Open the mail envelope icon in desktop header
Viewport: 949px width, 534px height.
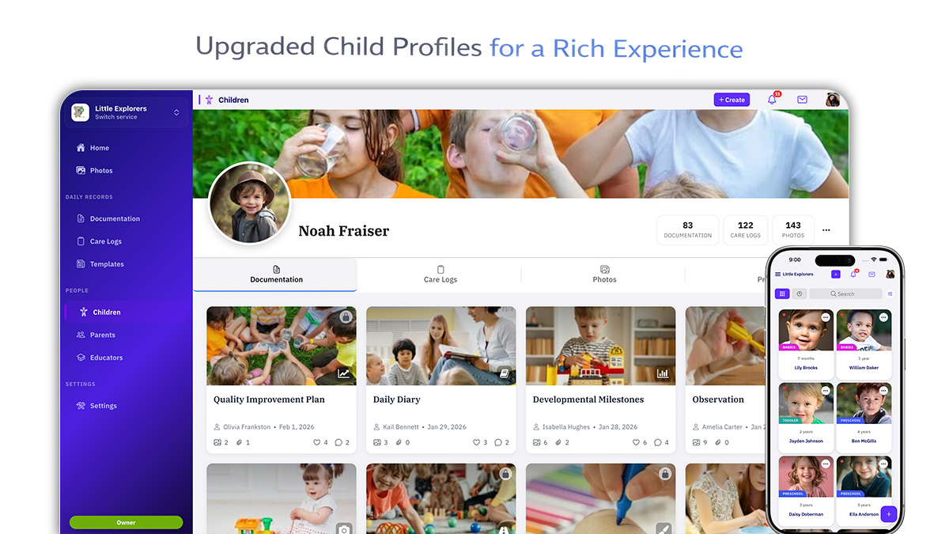click(x=802, y=100)
